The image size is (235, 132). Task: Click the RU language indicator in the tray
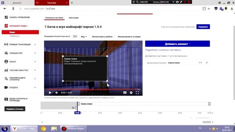pos(200,128)
